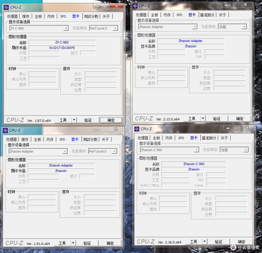Click Ver. 2.16.0.x64 version text
Image resolution: width=262 pixels, height=253 pixels.
point(169,242)
